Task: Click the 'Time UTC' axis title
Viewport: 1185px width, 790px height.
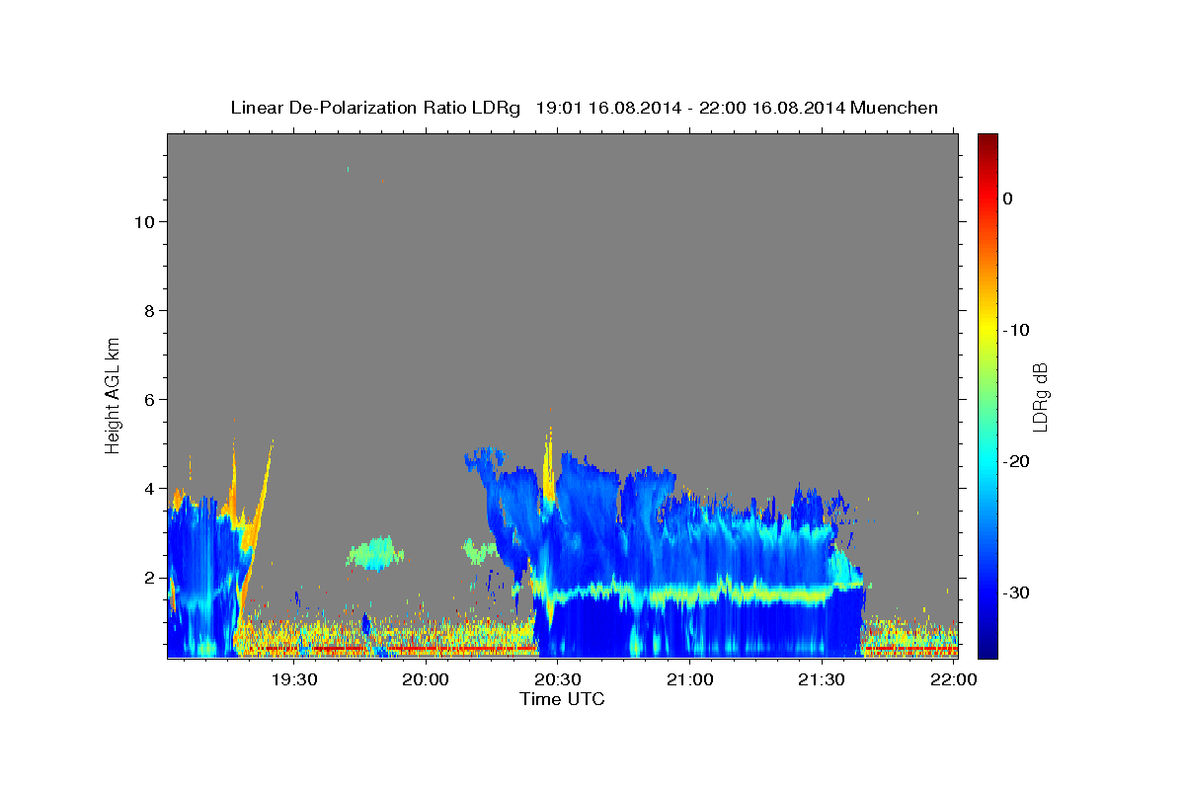Action: [x=562, y=699]
